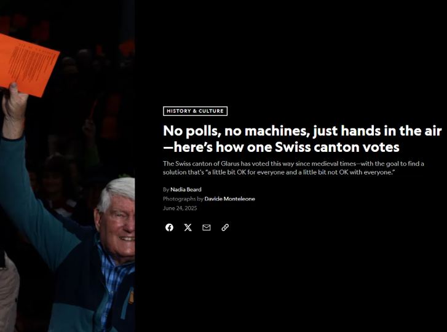
Task: Share the article on Facebook
Action: pos(169,227)
